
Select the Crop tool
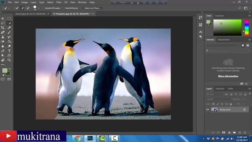3,28
